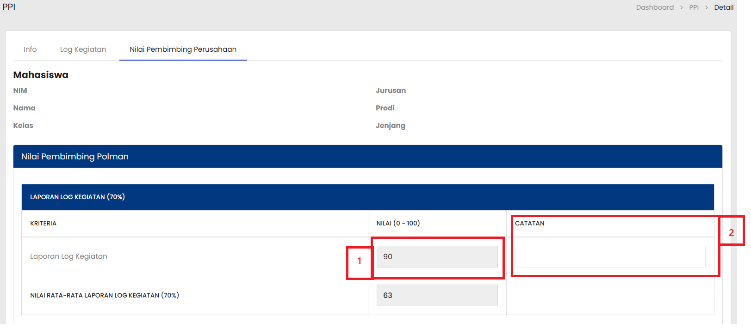Click the Laporan Log Kegiatan score field showing 90

(x=437, y=256)
